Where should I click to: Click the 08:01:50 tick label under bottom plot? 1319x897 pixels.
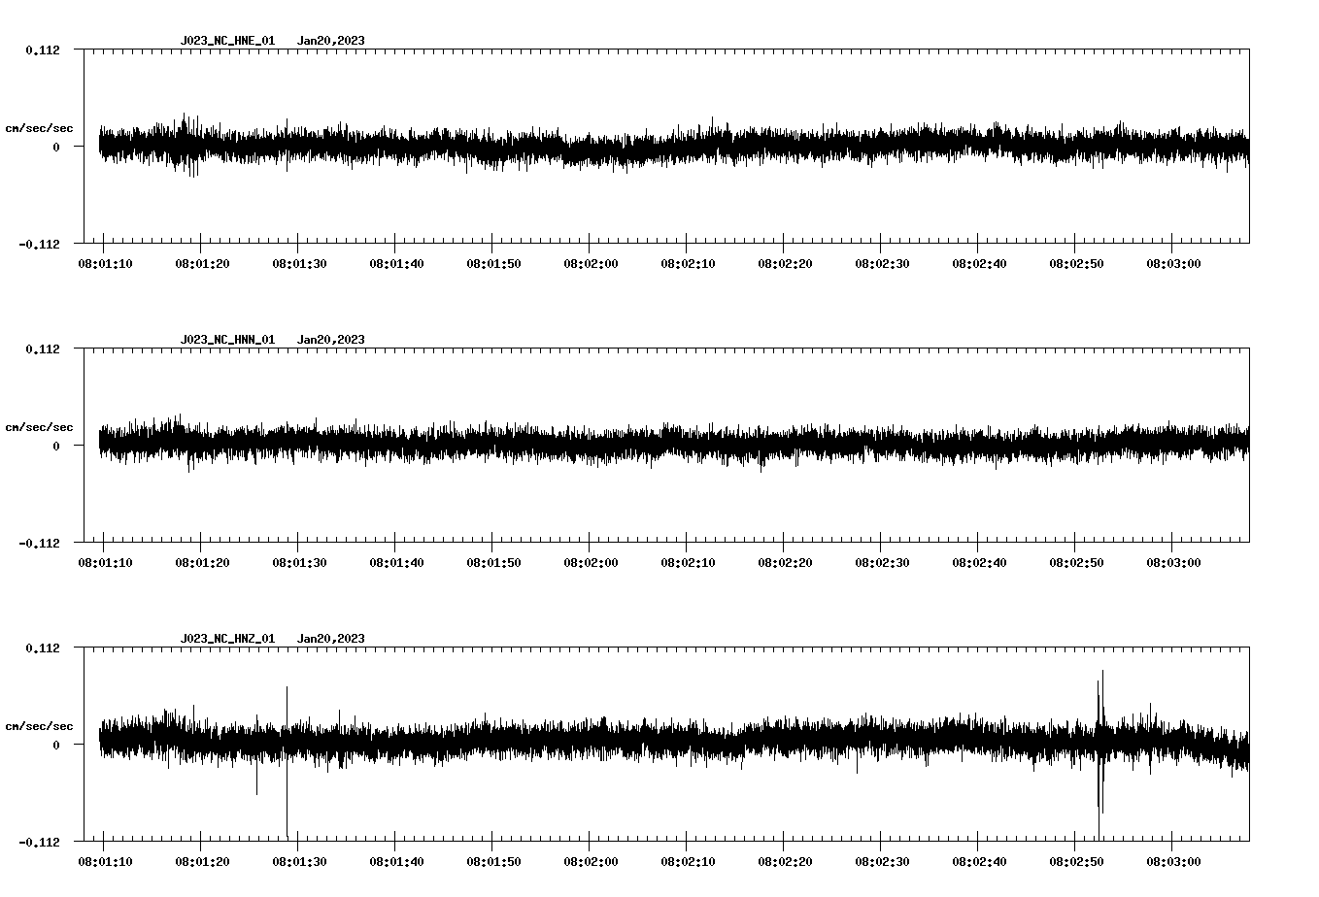point(491,860)
